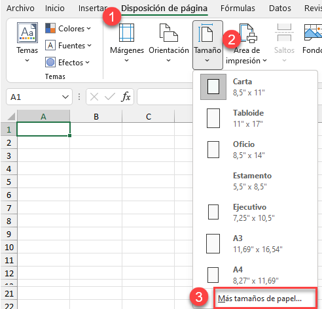Switch to the Datos tab
The image size is (322, 309).
280,8
